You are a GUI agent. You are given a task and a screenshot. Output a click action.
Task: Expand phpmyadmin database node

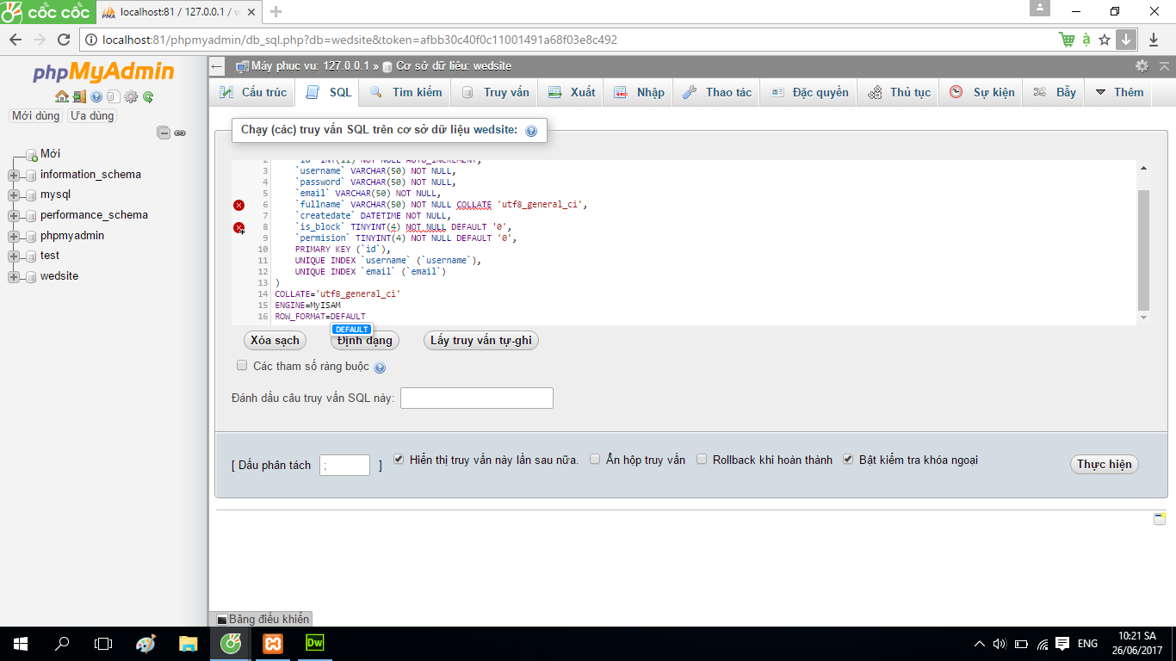click(x=14, y=236)
